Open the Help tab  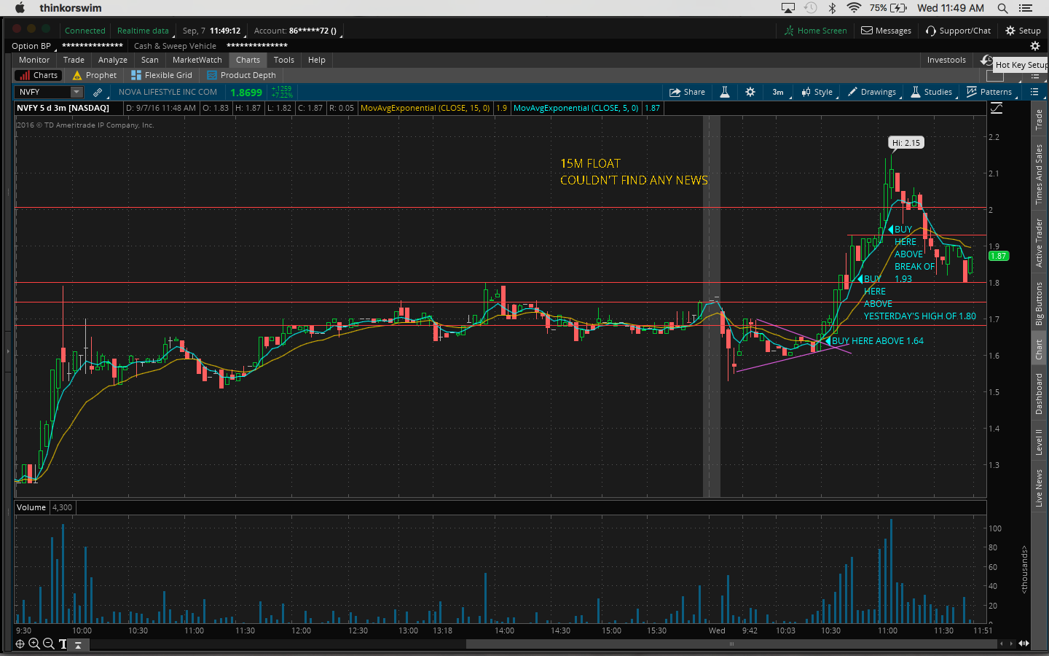(317, 60)
